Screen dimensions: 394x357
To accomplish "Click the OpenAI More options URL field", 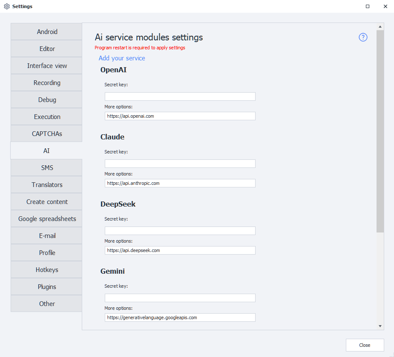I will tap(180, 116).
